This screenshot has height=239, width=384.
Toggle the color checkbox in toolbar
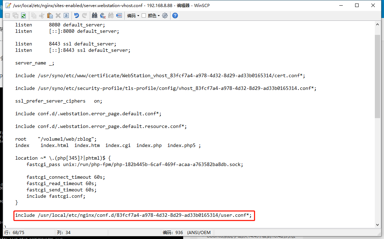click(144, 16)
